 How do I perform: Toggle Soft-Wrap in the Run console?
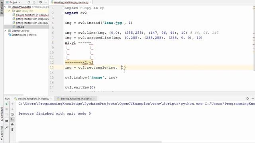click(12, 114)
